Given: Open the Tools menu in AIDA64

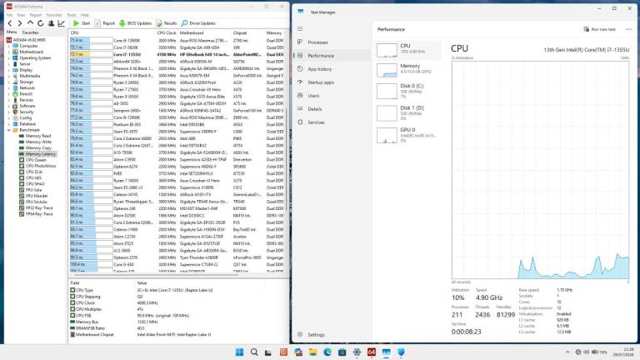Looking at the screenshot, I should coord(72,15).
